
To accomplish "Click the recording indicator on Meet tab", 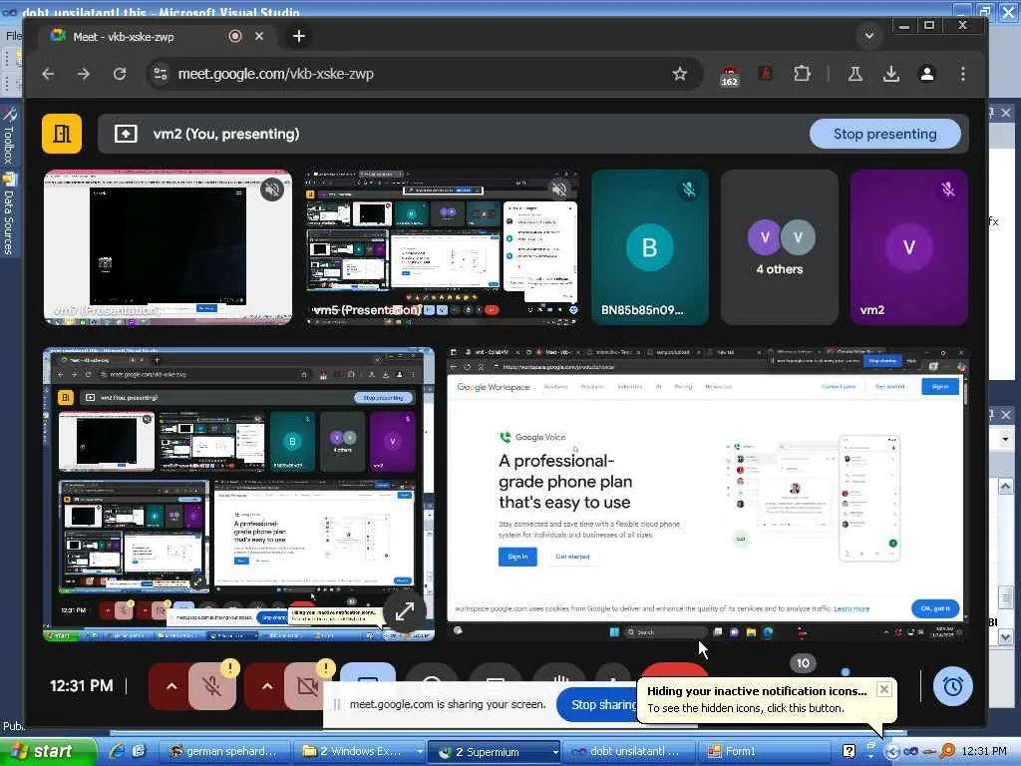I will (x=235, y=37).
